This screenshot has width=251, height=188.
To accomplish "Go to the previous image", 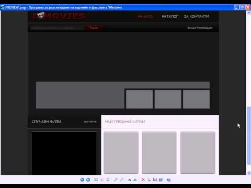I will click(82, 180).
